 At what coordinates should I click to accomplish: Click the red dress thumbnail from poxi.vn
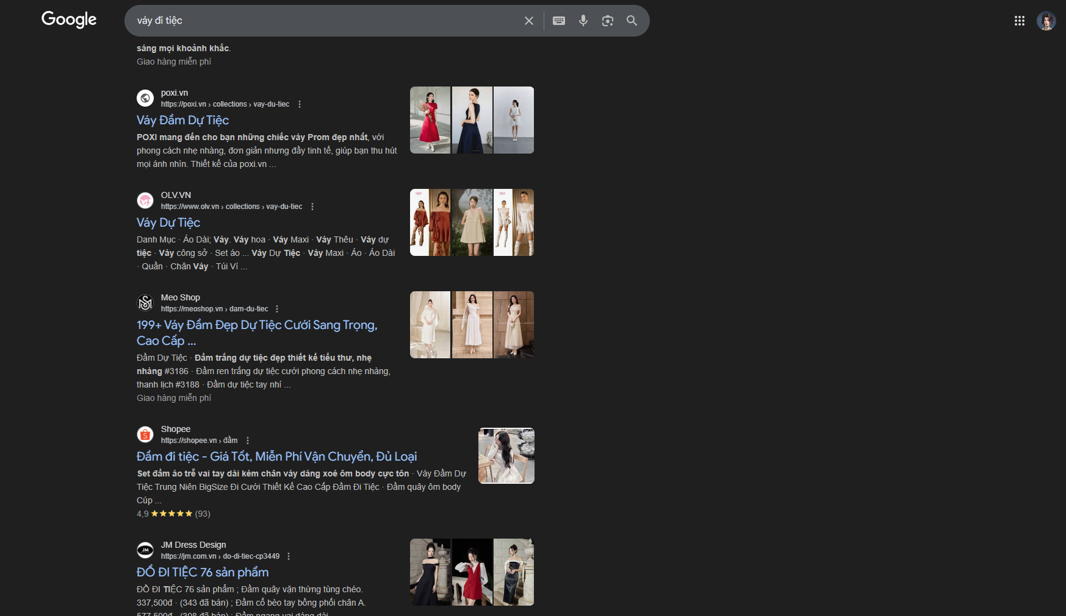(x=430, y=120)
